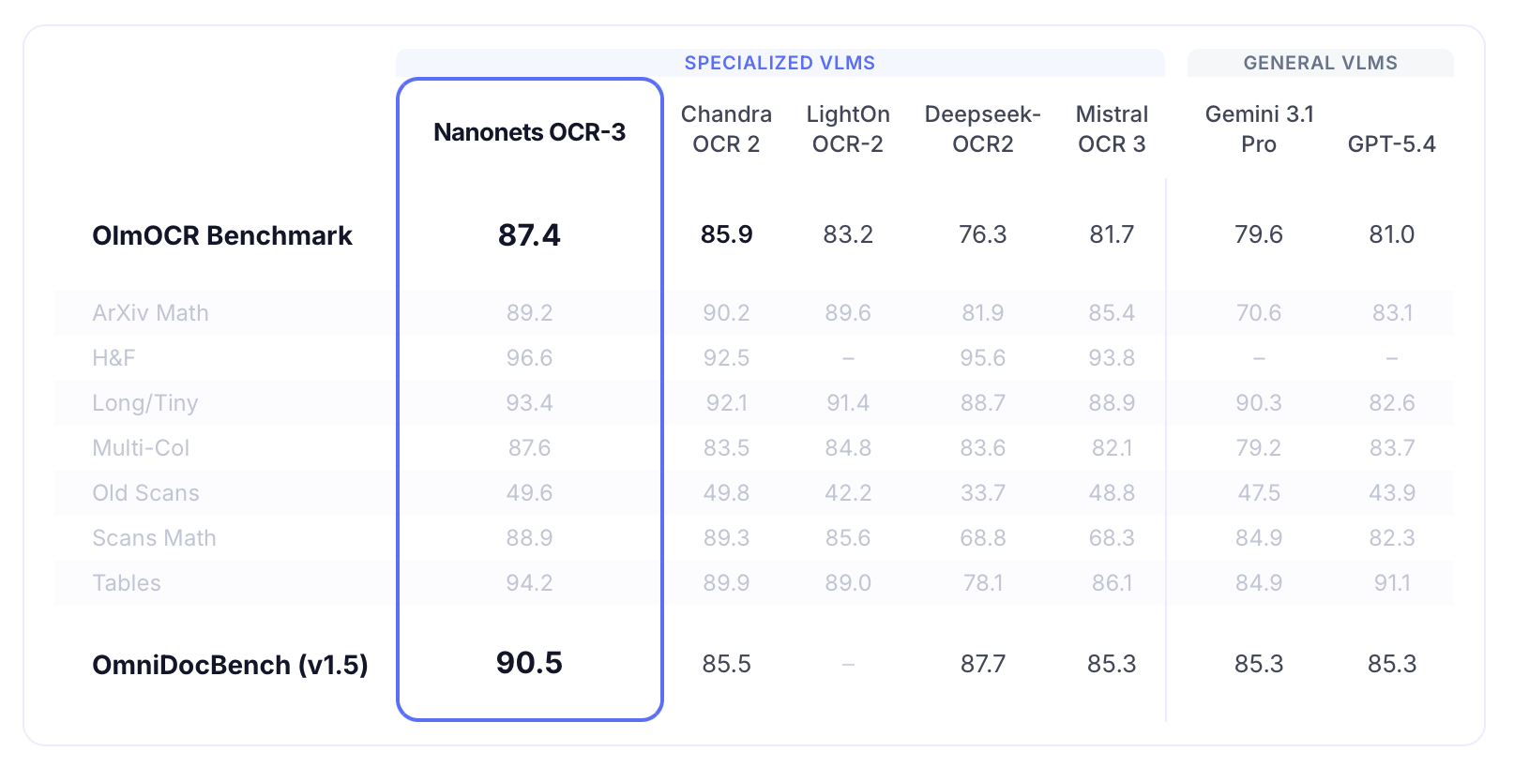This screenshot has height=767, width=1514.
Task: Click the Long/Tiny row label
Action: click(145, 403)
